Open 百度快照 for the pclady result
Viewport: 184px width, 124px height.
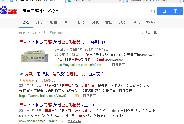coord(118,65)
